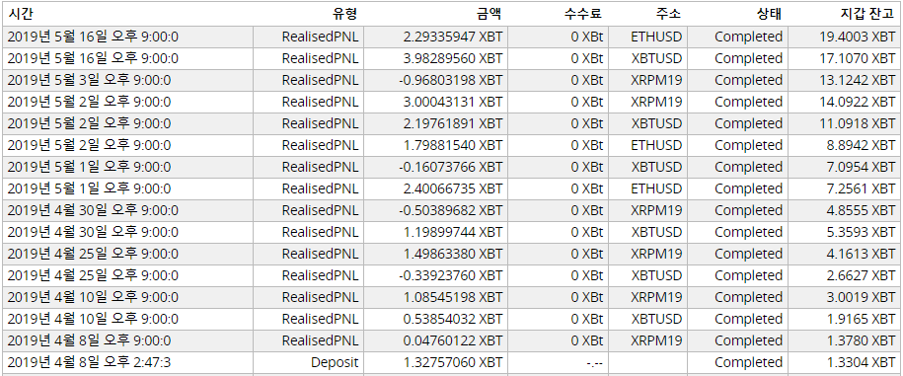
Task: Click the 0 XBt fee in the 1.19899744 XBT row
Action: point(587,233)
